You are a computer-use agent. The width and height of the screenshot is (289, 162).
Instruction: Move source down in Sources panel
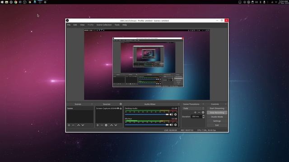pos(116,125)
